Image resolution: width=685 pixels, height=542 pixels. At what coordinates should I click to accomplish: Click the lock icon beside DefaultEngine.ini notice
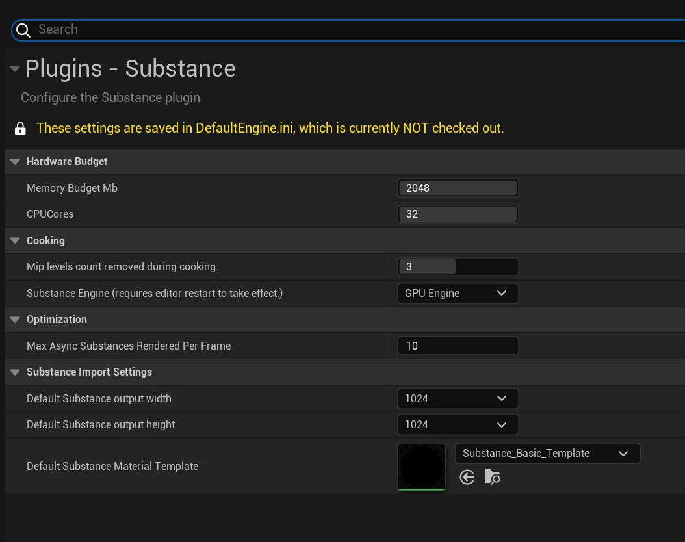click(x=20, y=129)
